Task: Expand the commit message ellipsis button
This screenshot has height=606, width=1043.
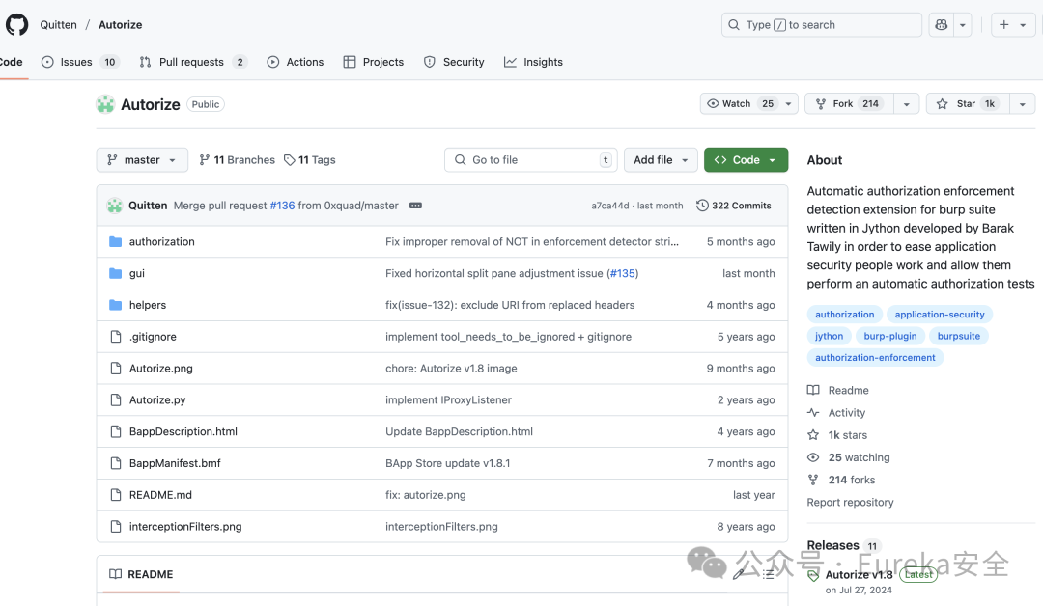Action: (x=415, y=206)
